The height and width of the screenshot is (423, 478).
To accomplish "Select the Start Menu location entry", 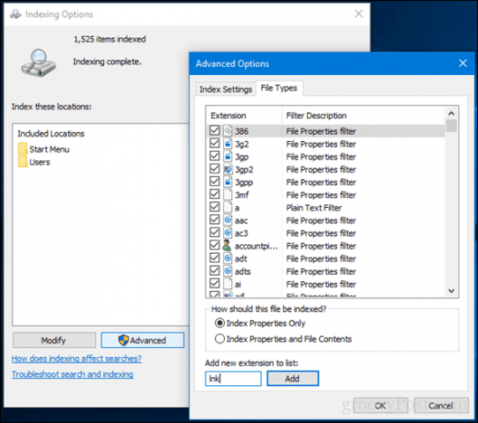I will (x=43, y=149).
